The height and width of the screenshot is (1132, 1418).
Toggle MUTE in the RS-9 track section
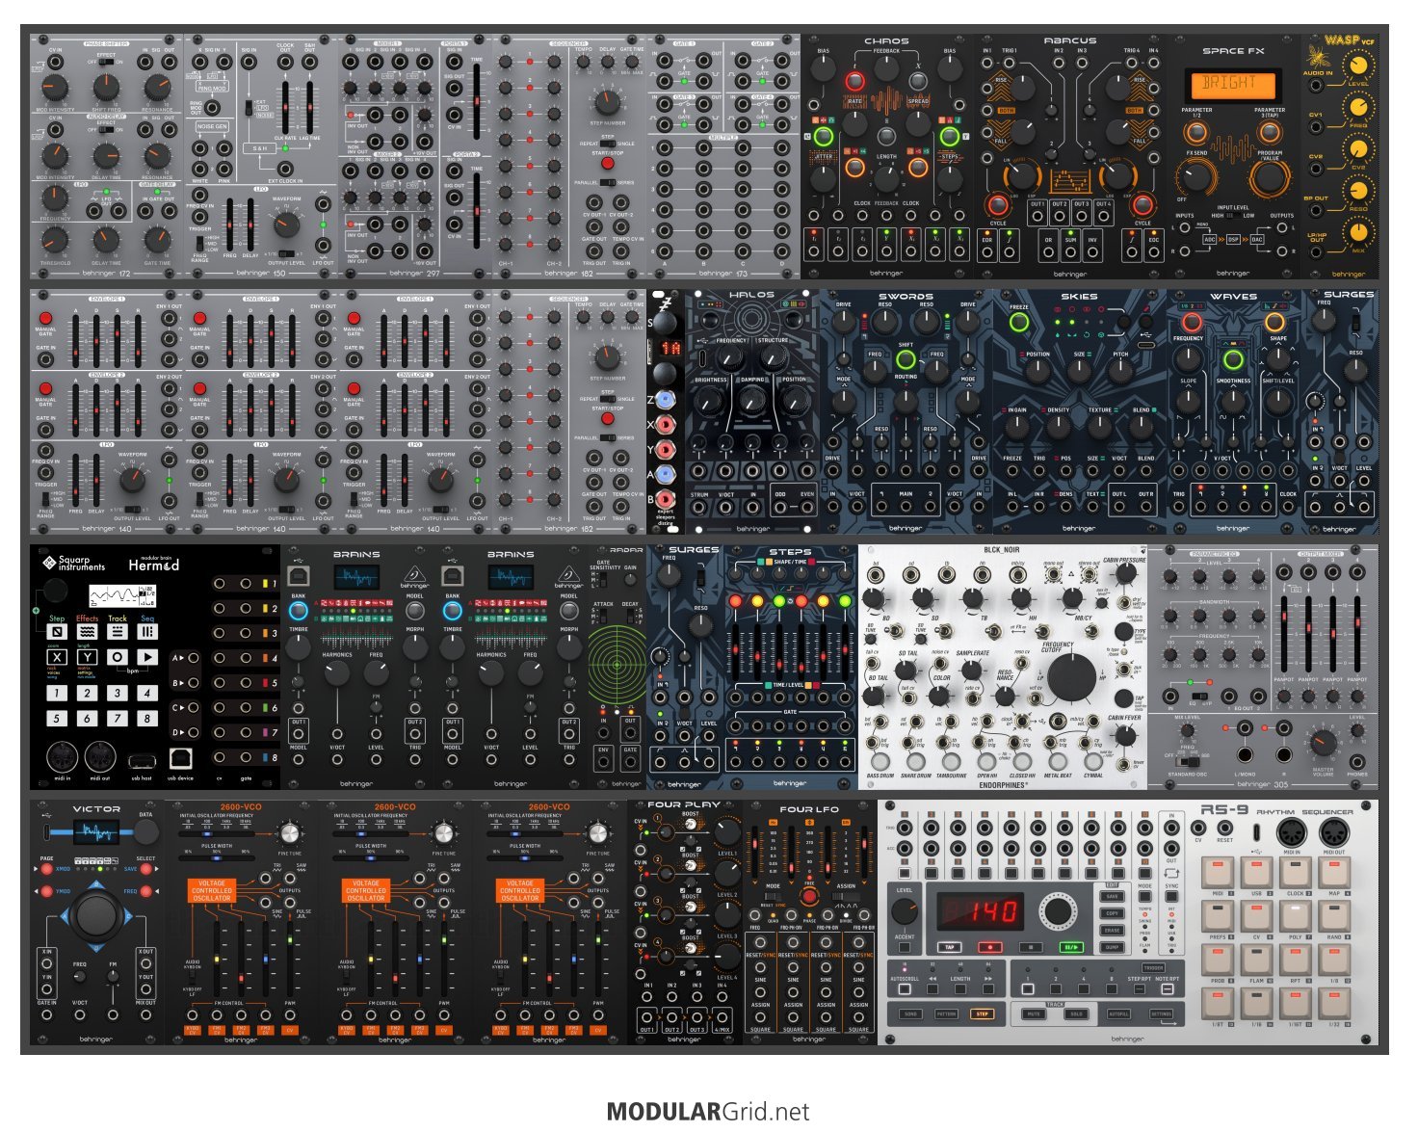tap(1034, 1014)
